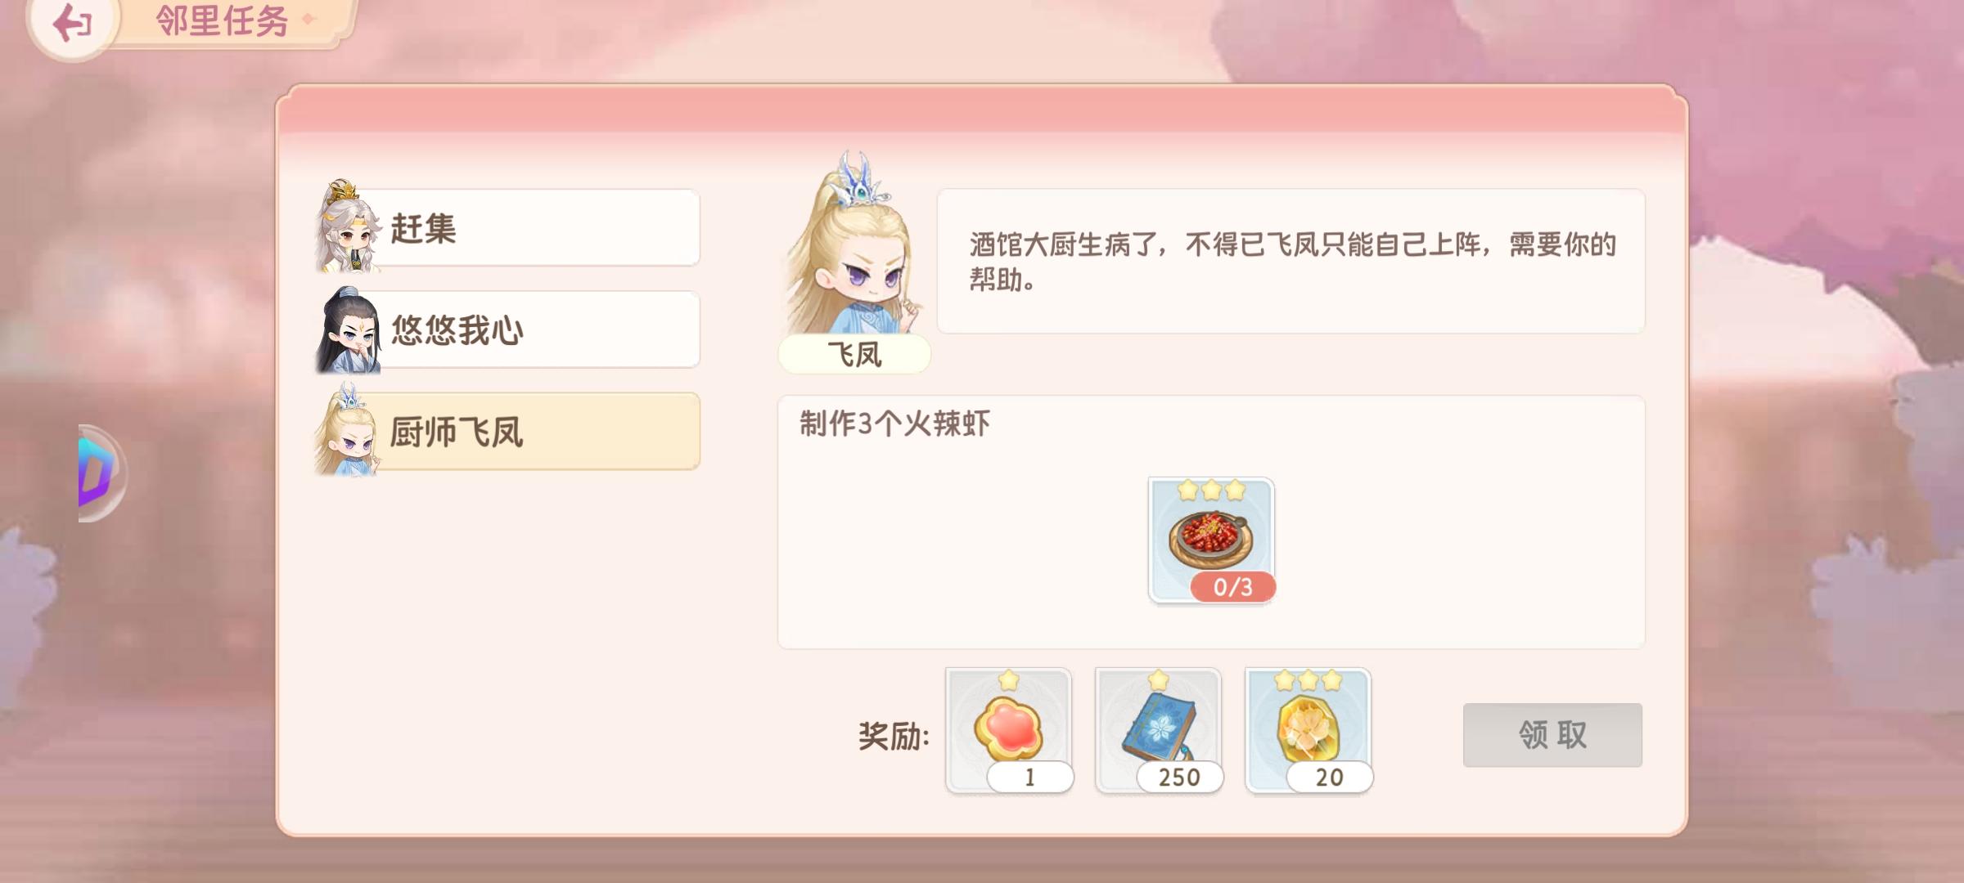Viewport: 1964px width, 883px height.
Task: Click the 250 quantity on book reward
Action: pyautogui.click(x=1179, y=777)
